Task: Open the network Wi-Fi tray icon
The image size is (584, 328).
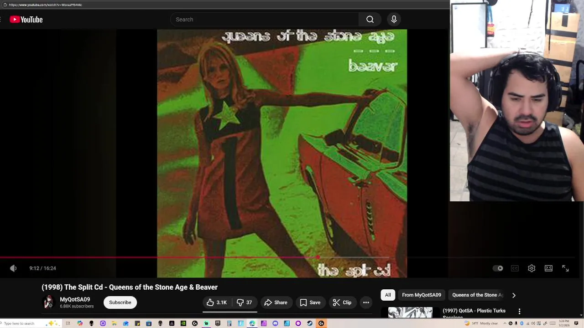Action: tap(527, 323)
